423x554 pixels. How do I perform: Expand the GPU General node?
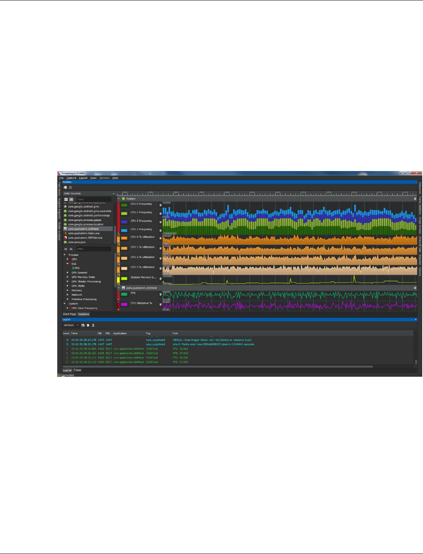(68, 273)
